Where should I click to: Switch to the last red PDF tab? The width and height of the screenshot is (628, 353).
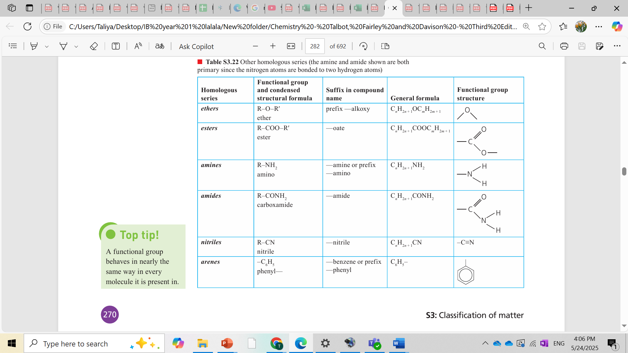click(510, 8)
